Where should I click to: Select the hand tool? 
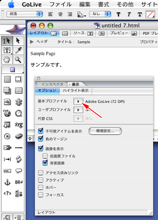click(x=7, y=60)
